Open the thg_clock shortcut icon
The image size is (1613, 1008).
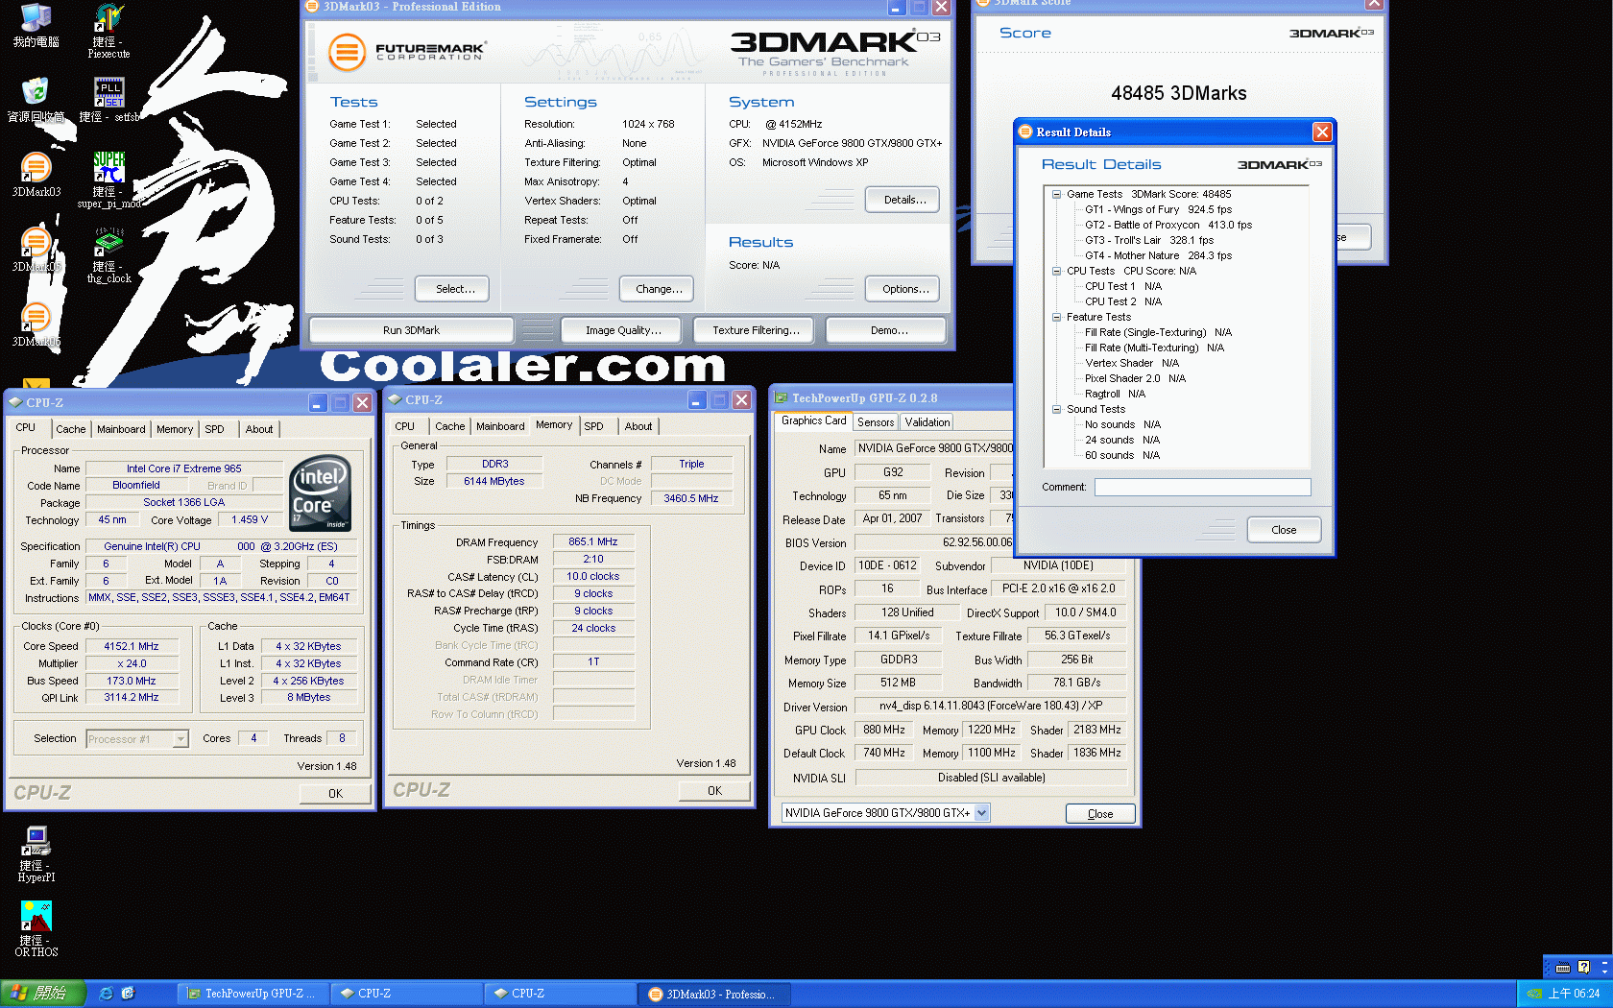click(108, 254)
